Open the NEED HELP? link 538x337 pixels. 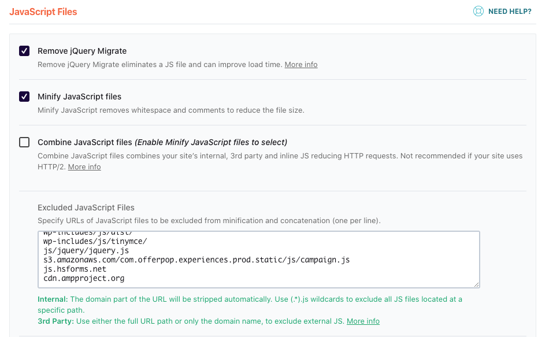pos(509,12)
